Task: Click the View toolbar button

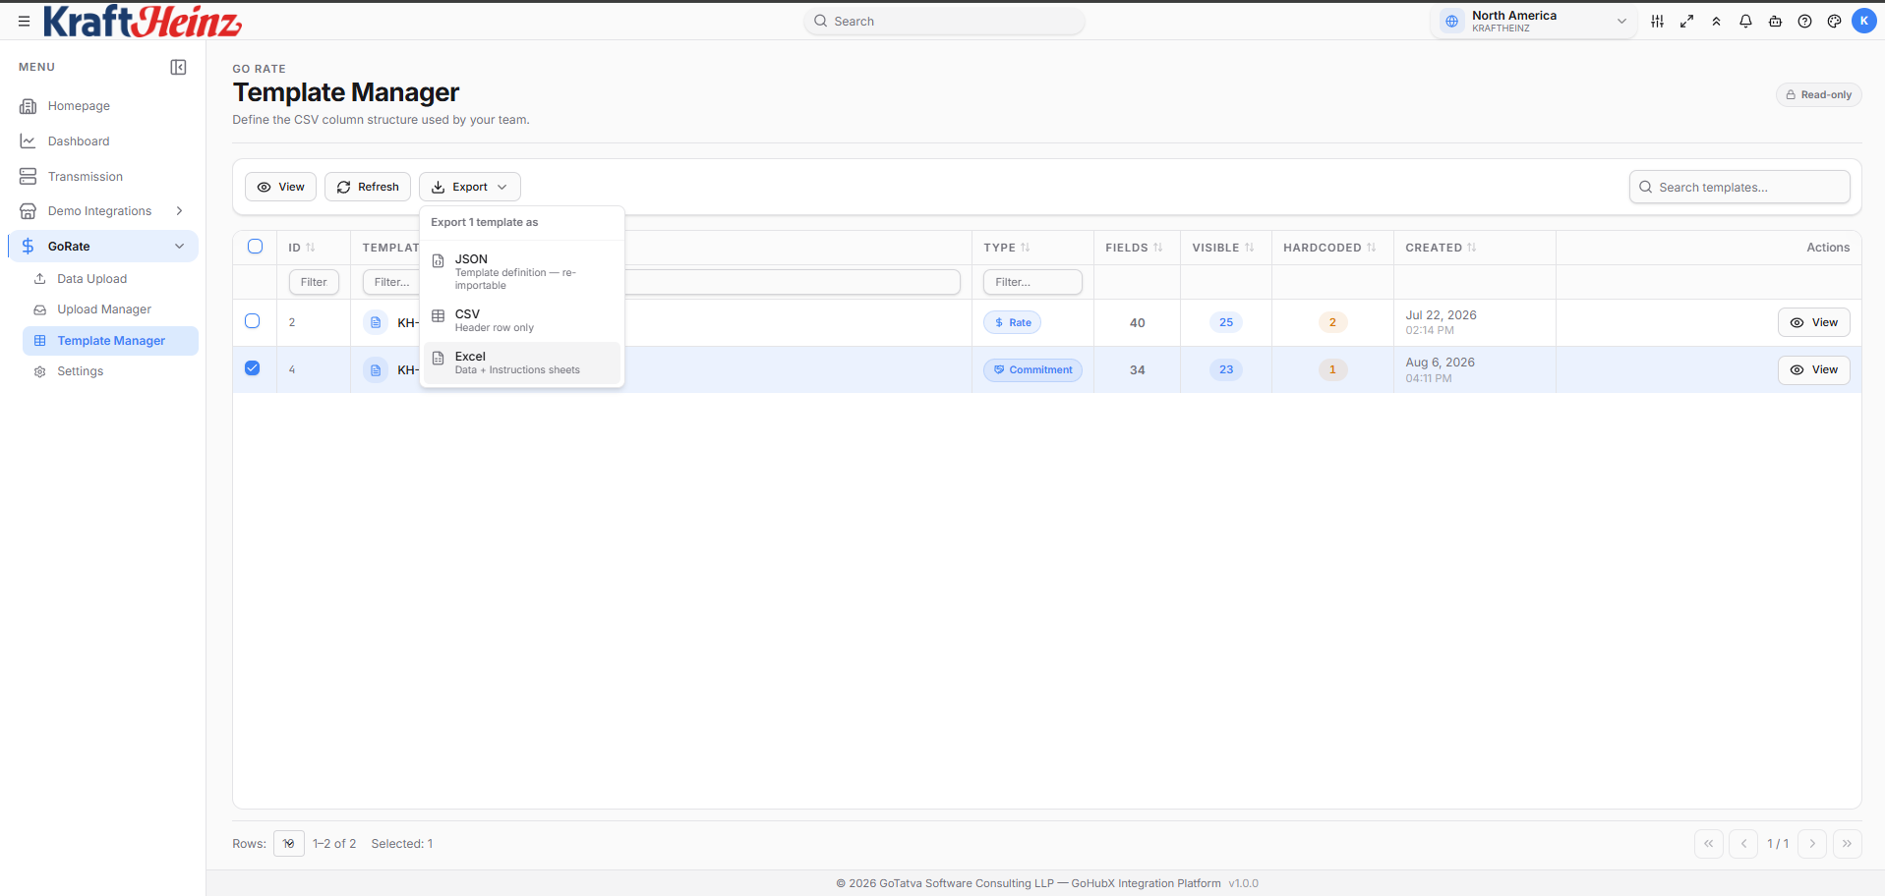Action: [280, 187]
